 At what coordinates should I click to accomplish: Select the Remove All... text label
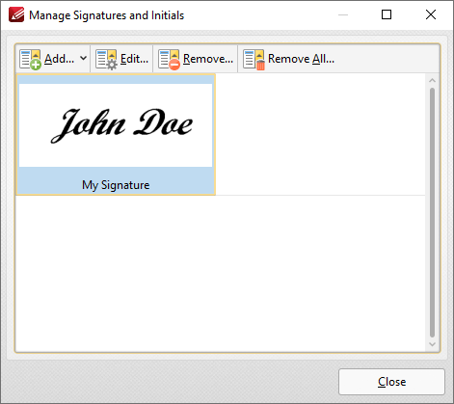(301, 59)
